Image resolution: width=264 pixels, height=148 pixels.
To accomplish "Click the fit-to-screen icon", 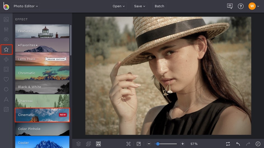I will (x=128, y=144).
